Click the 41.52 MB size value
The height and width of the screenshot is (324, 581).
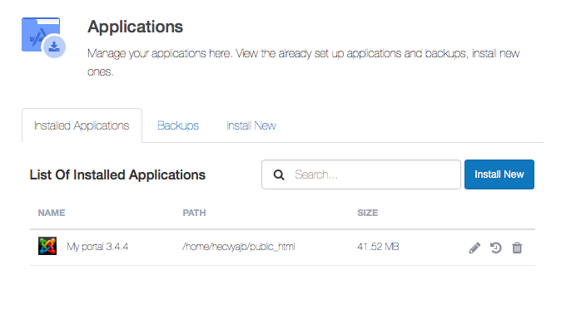[378, 247]
